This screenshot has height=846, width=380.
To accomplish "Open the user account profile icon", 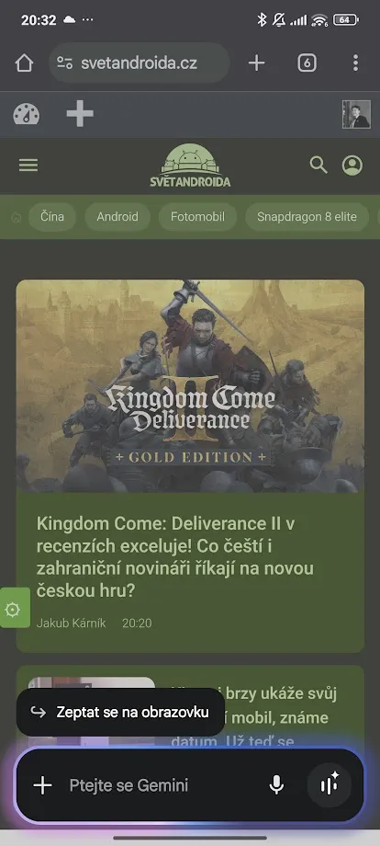I will click(352, 166).
